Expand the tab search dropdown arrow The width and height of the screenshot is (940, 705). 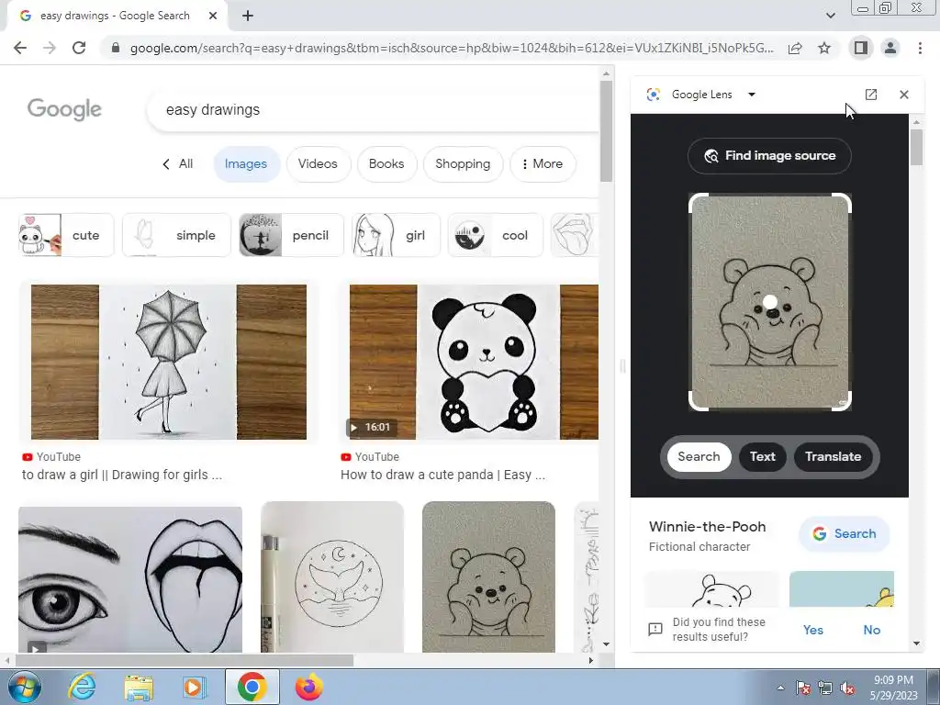point(830,16)
